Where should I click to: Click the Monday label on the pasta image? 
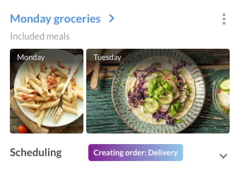pyautogui.click(x=31, y=57)
